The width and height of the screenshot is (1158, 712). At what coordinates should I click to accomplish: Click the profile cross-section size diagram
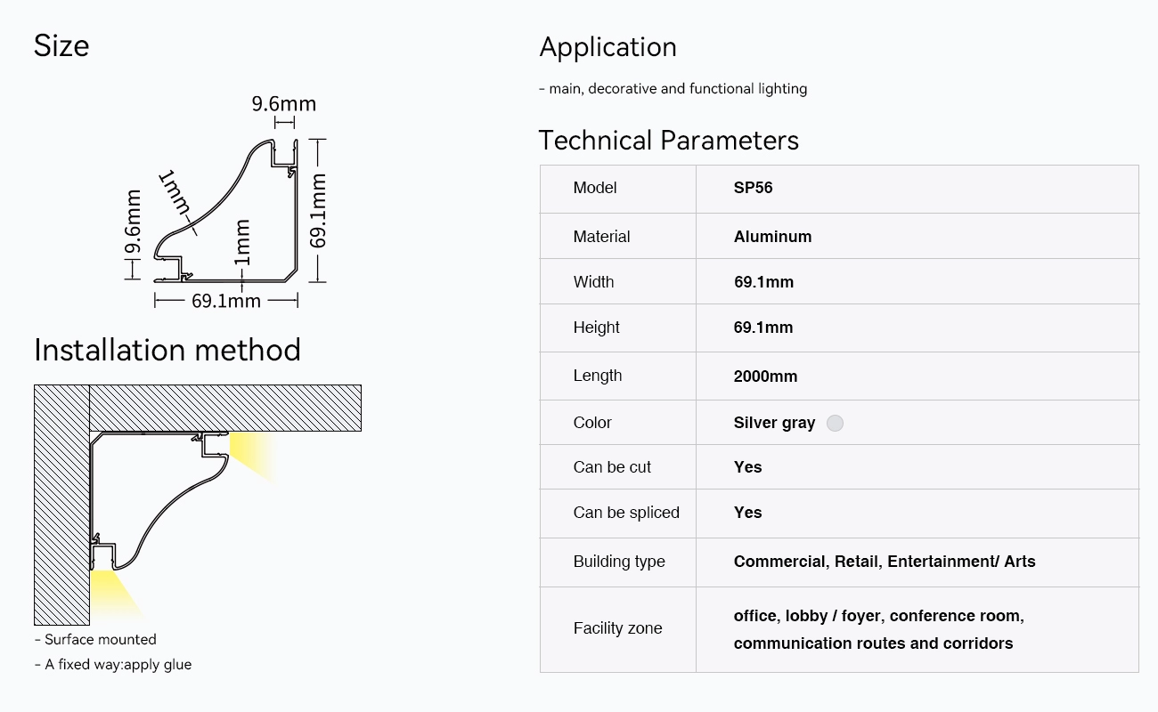pyautogui.click(x=226, y=203)
